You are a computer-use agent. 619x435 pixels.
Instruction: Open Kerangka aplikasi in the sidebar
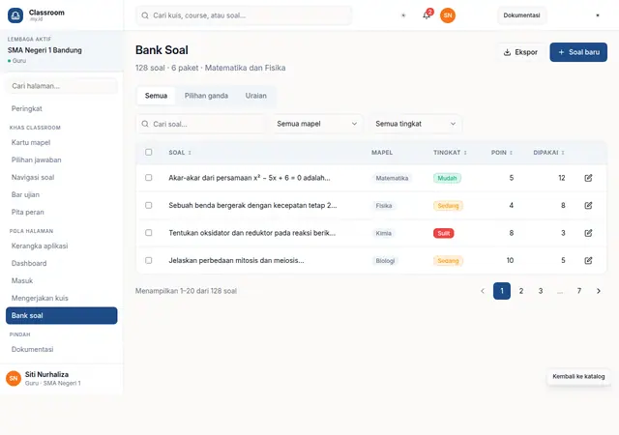pyautogui.click(x=61, y=246)
